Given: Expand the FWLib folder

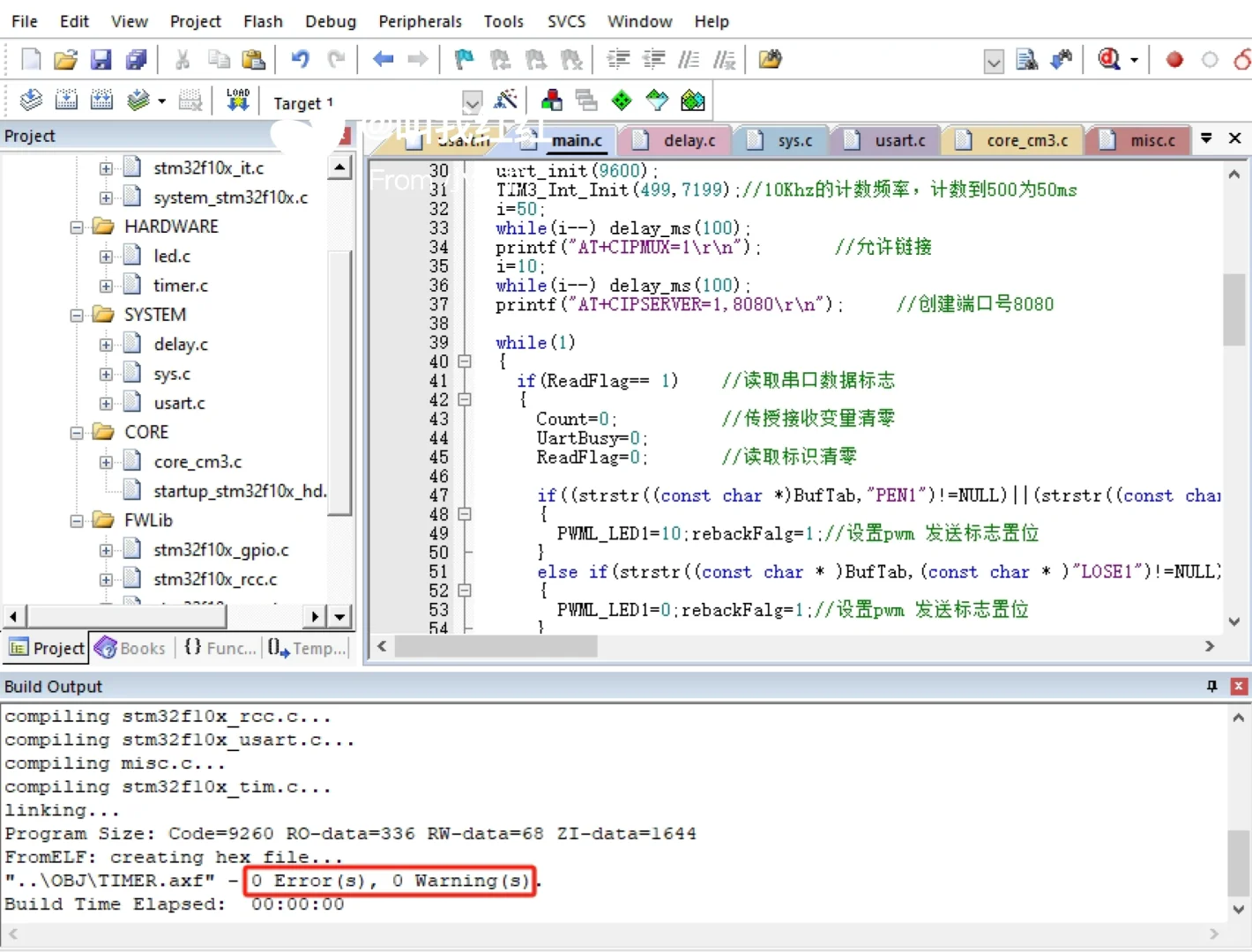Looking at the screenshot, I should pyautogui.click(x=76, y=520).
